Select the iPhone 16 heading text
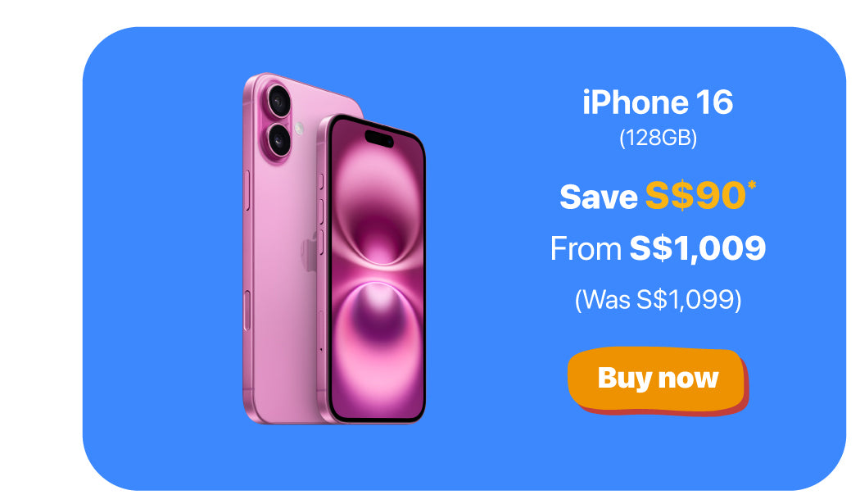 click(x=658, y=102)
